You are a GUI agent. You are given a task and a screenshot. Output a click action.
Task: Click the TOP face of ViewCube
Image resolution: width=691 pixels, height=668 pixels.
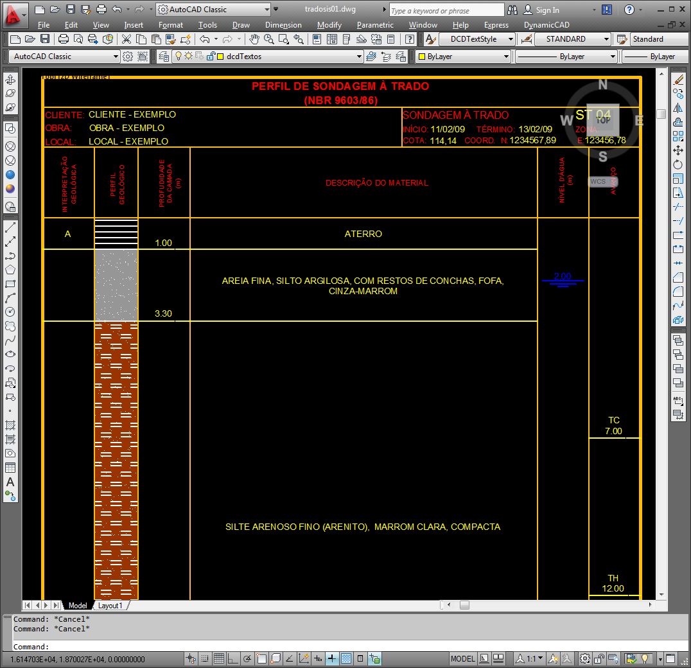(x=603, y=119)
